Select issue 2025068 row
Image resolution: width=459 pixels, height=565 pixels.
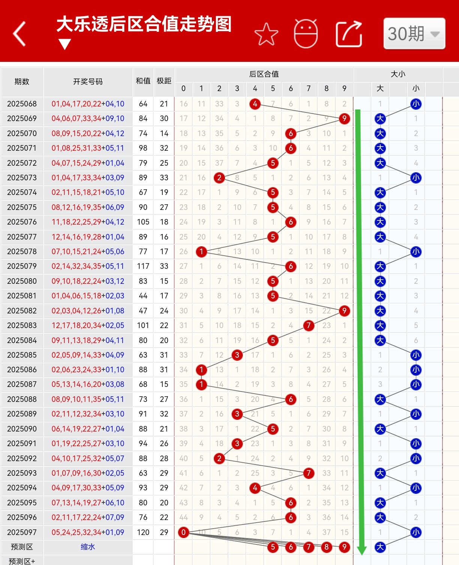22,104
